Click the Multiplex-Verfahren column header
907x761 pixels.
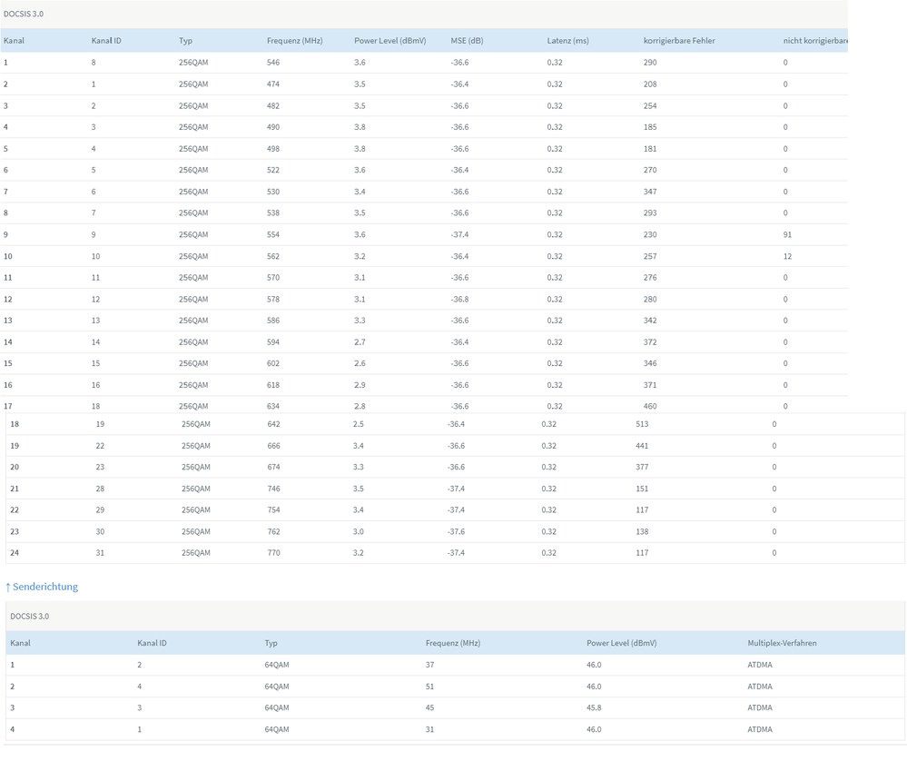click(782, 643)
